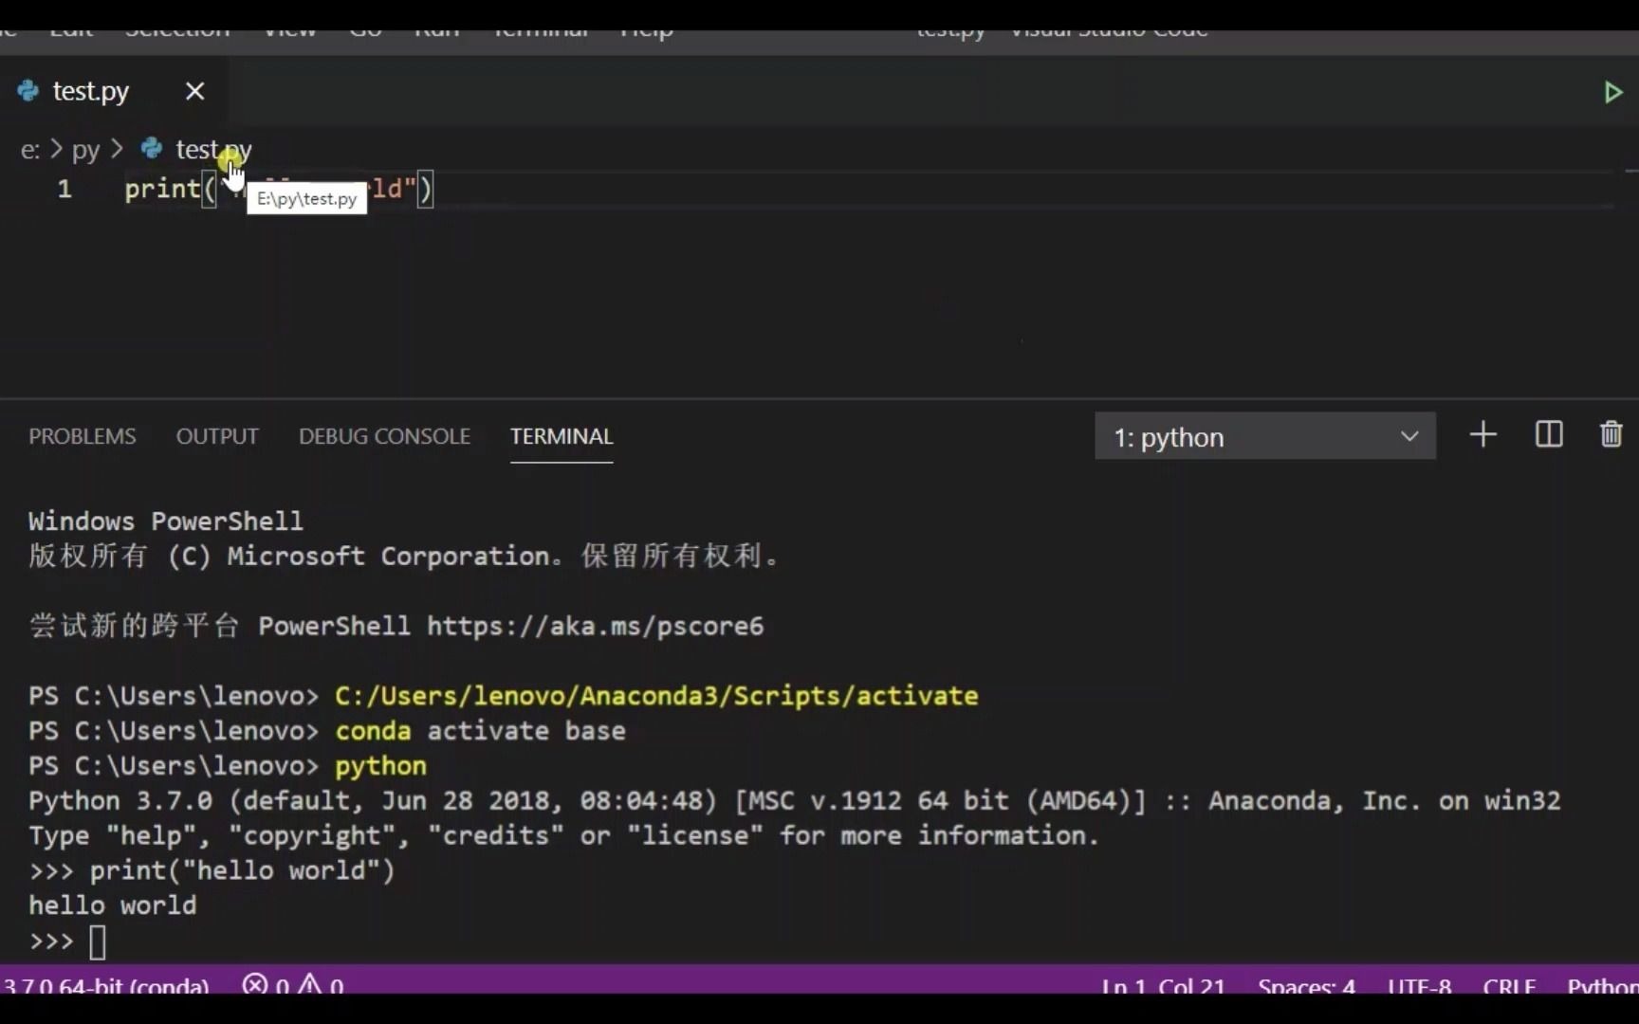1639x1024 pixels.
Task: Open the e: breadcrumb item
Action: point(30,150)
